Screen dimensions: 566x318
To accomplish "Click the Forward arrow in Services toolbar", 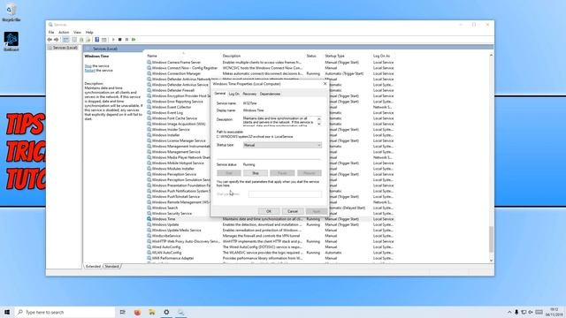I will click(x=57, y=40).
